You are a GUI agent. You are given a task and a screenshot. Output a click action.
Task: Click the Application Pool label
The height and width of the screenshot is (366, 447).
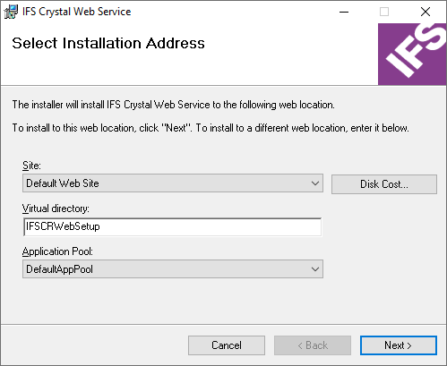pyautogui.click(x=57, y=251)
